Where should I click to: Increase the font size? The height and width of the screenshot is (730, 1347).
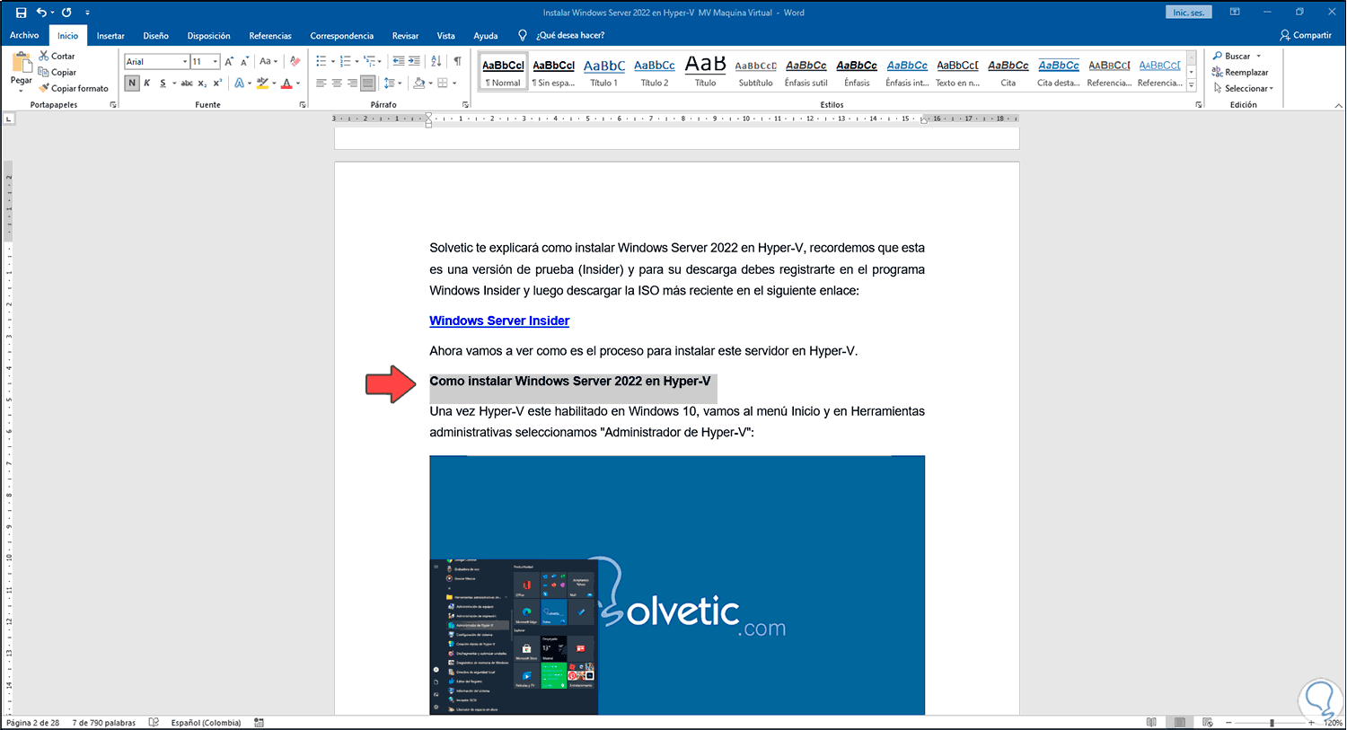[229, 61]
